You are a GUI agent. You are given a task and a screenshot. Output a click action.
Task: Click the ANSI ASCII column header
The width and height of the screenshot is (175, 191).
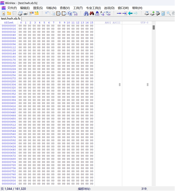pos(113,23)
